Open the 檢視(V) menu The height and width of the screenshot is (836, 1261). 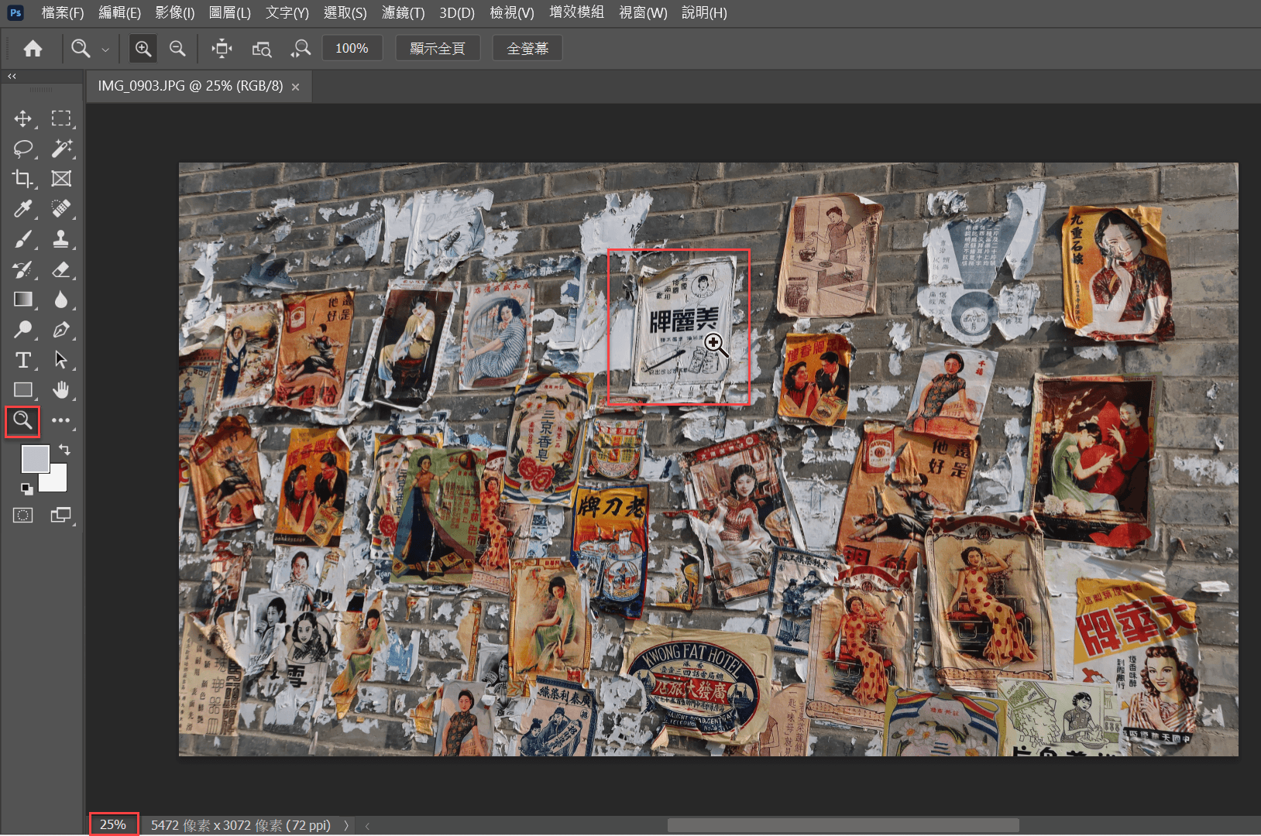pos(512,12)
